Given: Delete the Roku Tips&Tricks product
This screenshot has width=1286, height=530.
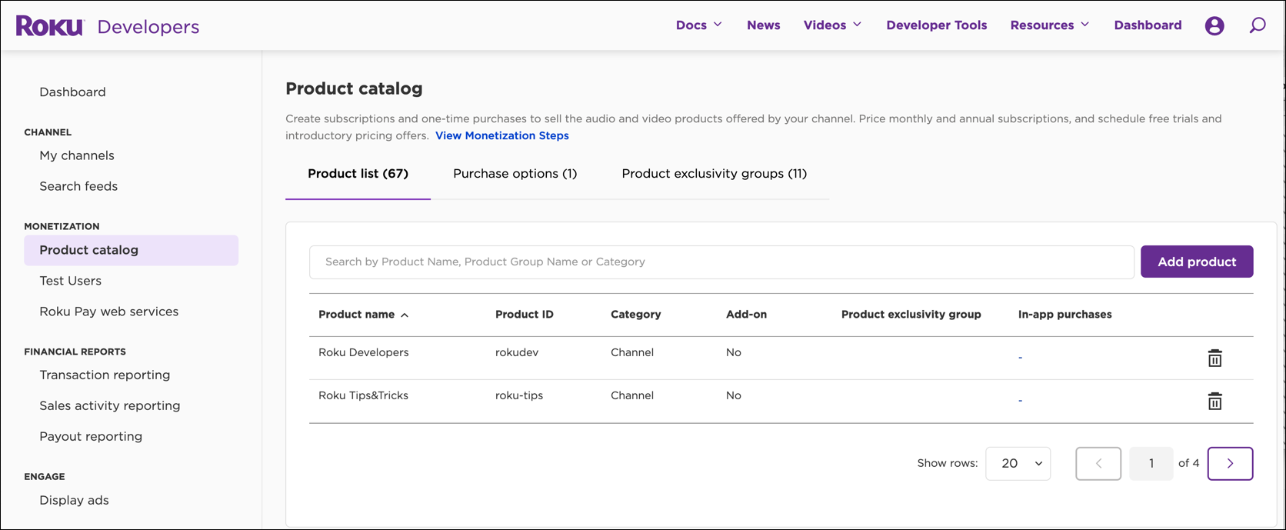Looking at the screenshot, I should coord(1214,401).
